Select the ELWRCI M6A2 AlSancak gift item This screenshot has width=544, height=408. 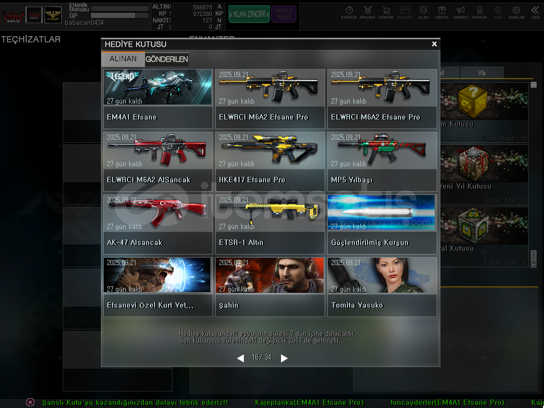click(x=158, y=161)
